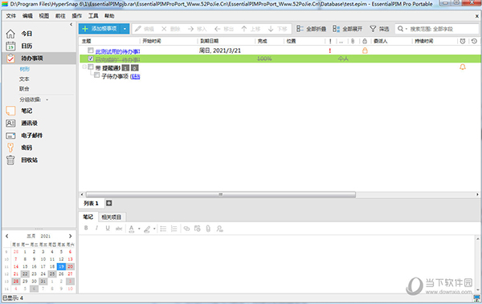Open the Edit (编辑) menu
This screenshot has width=482, height=304.
[27, 16]
